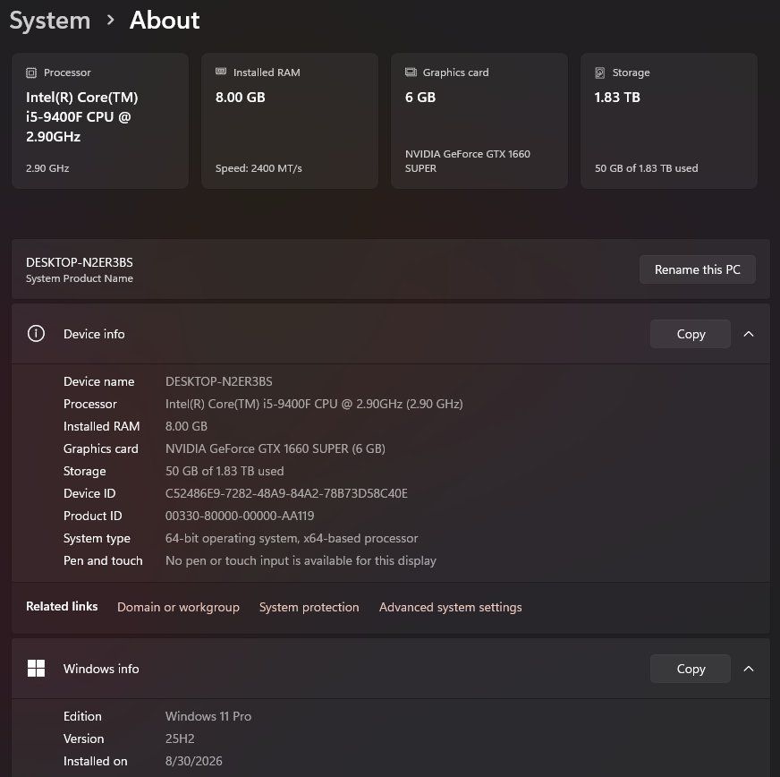Copy the Device info details
Screen dimensions: 780x777
point(690,334)
